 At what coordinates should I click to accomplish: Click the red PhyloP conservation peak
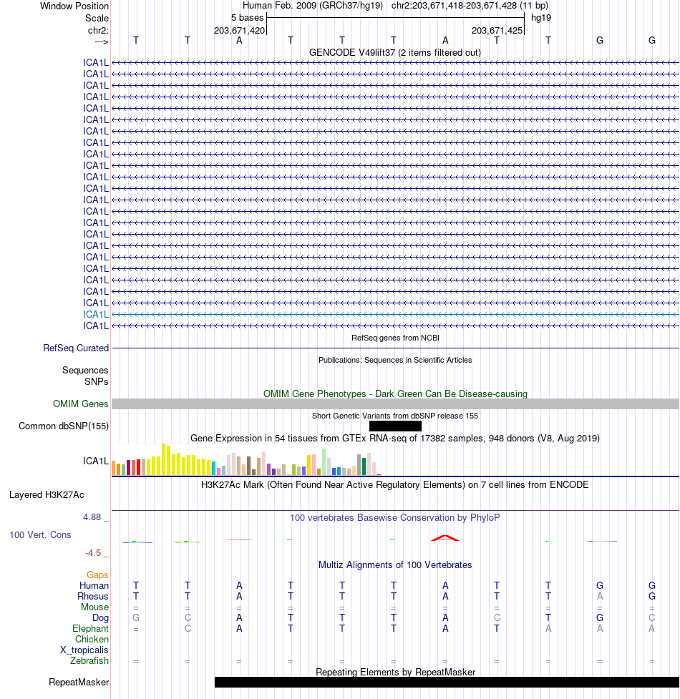tap(445, 538)
